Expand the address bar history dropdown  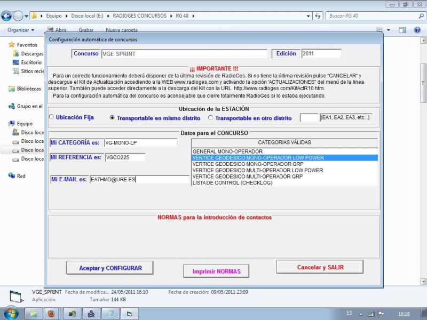click(308, 16)
